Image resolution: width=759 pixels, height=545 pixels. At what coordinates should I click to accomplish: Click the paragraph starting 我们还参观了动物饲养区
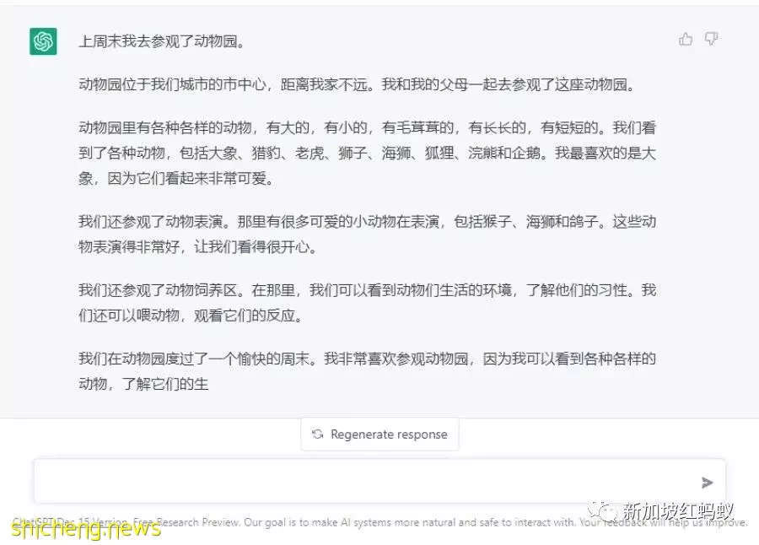point(368,303)
